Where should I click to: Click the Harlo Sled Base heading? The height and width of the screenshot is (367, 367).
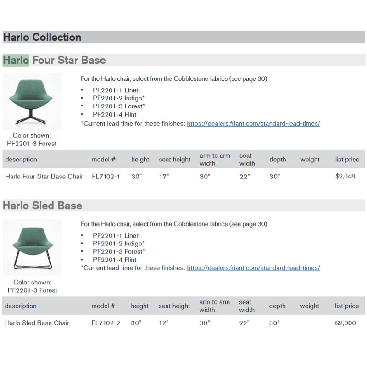[x=43, y=205]
